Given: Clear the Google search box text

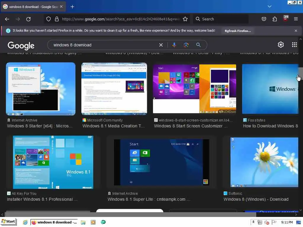Looking at the screenshot, I should (161, 45).
